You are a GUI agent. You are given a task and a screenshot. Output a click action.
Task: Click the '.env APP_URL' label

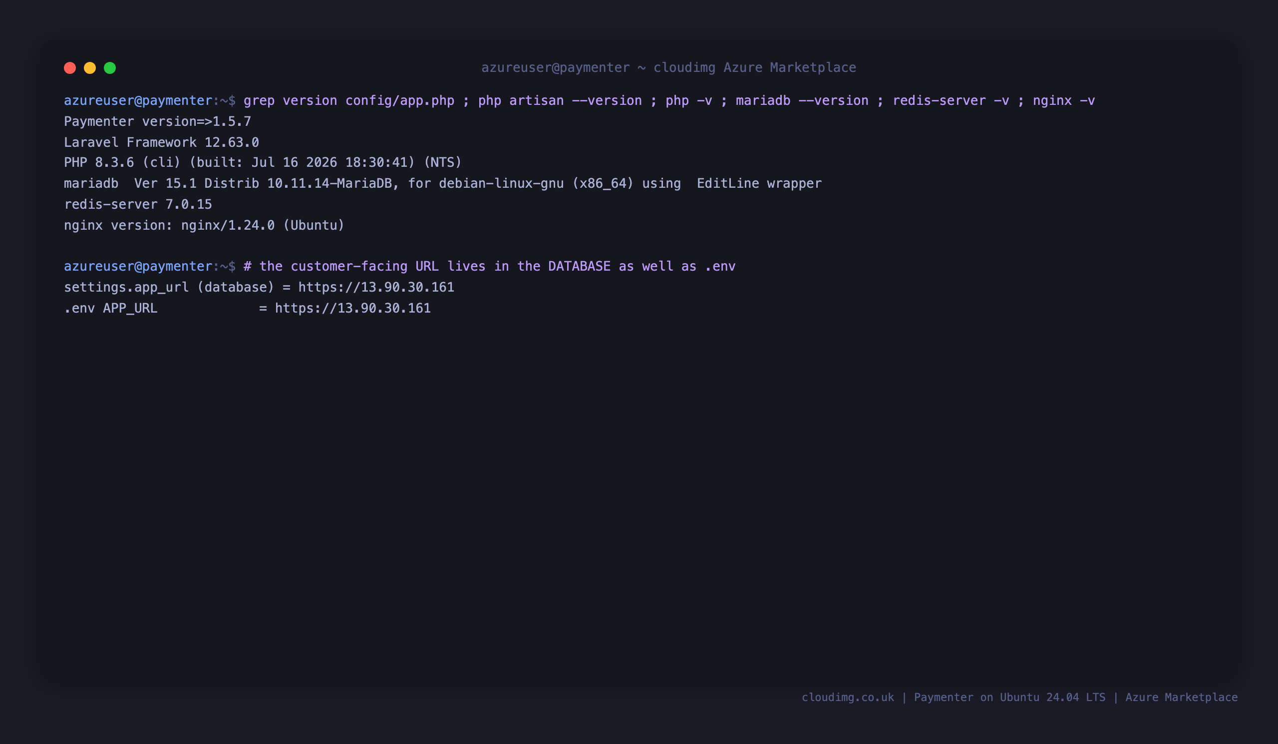pos(110,308)
